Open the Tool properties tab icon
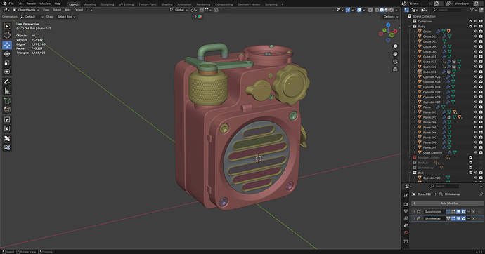 (x=406, y=195)
